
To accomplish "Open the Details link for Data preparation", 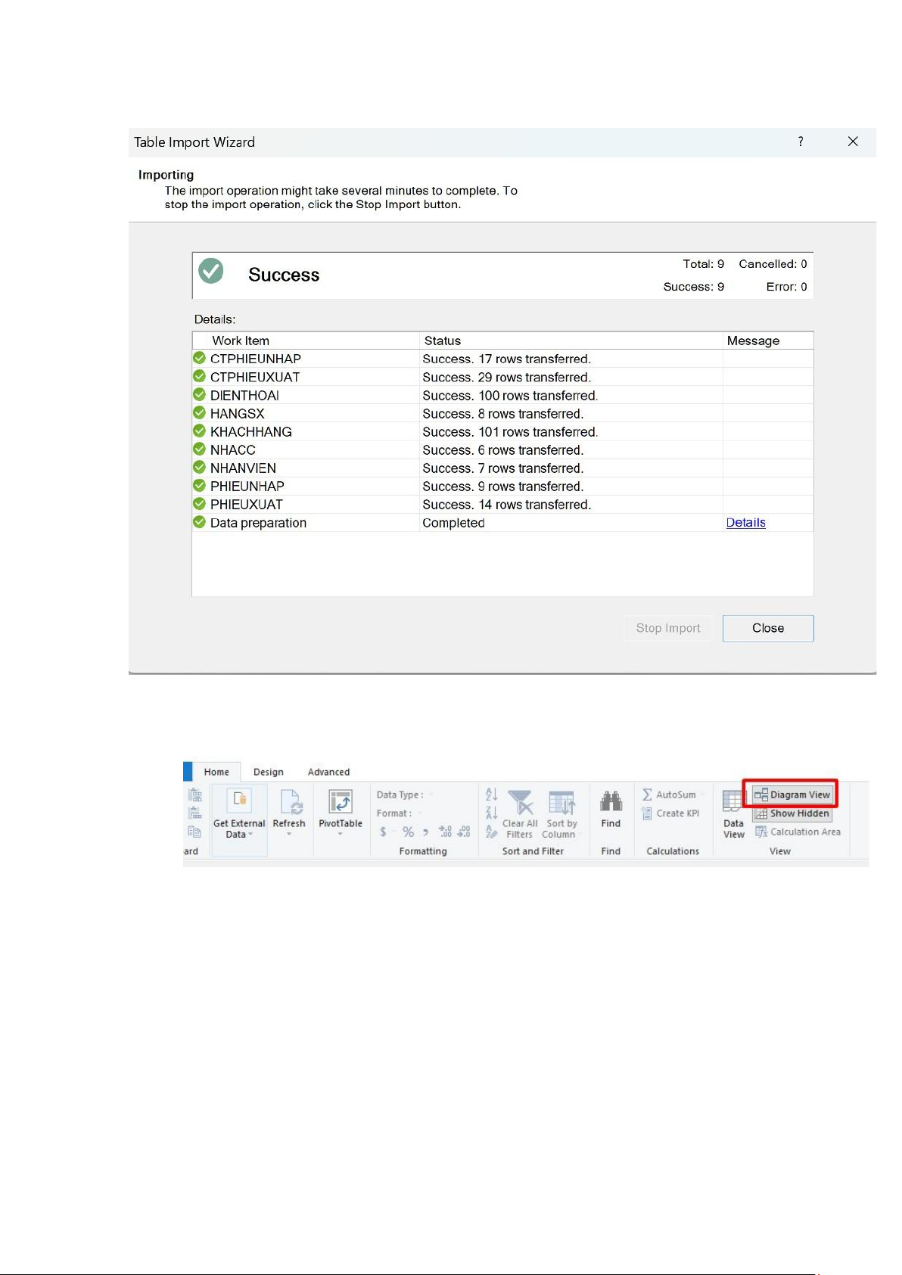I will click(x=745, y=523).
